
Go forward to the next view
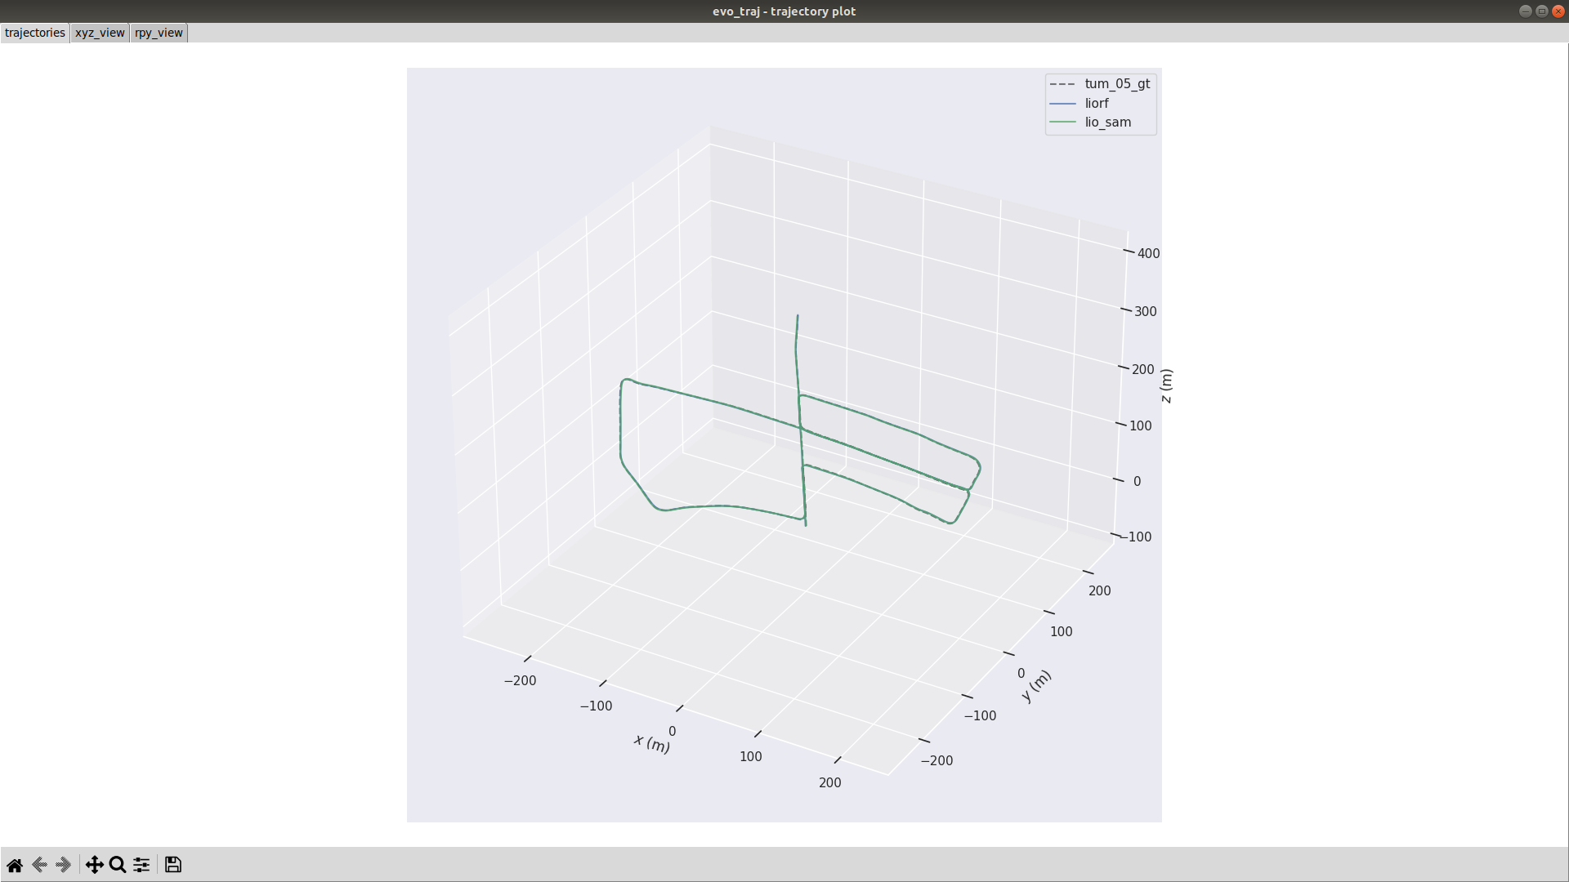pos(63,865)
